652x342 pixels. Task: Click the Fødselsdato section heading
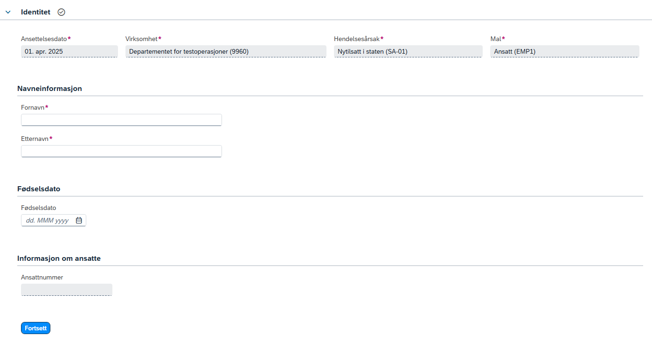click(x=39, y=188)
